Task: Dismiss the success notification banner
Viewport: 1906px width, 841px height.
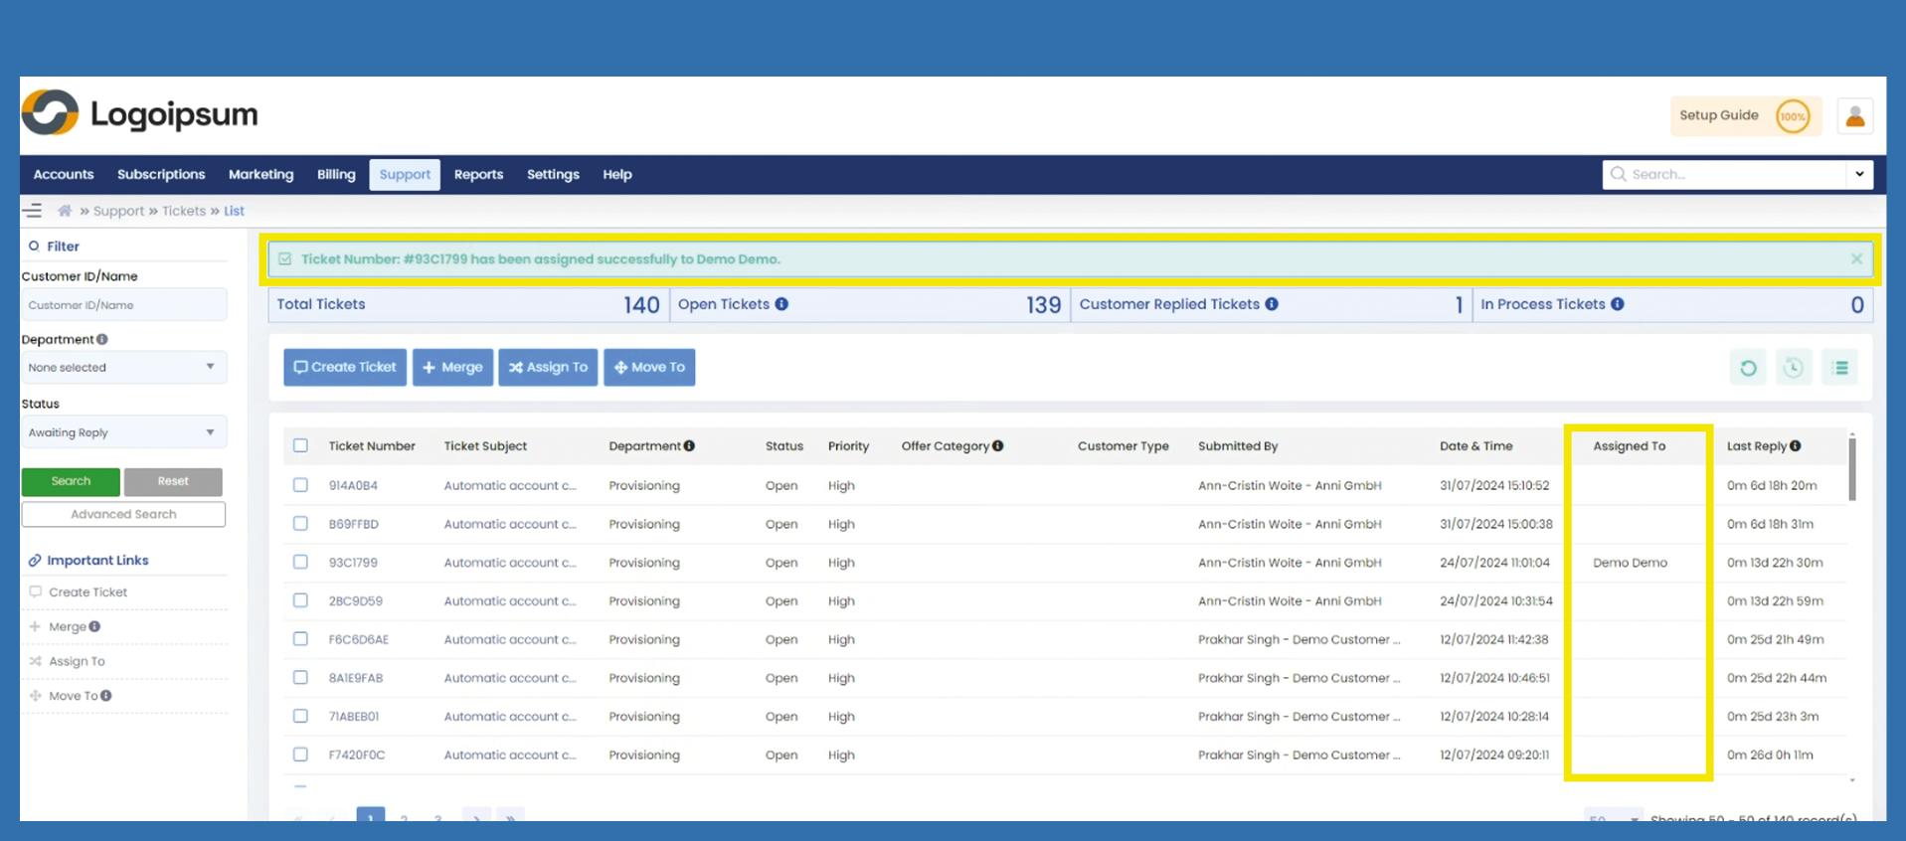Action: coord(1856,259)
